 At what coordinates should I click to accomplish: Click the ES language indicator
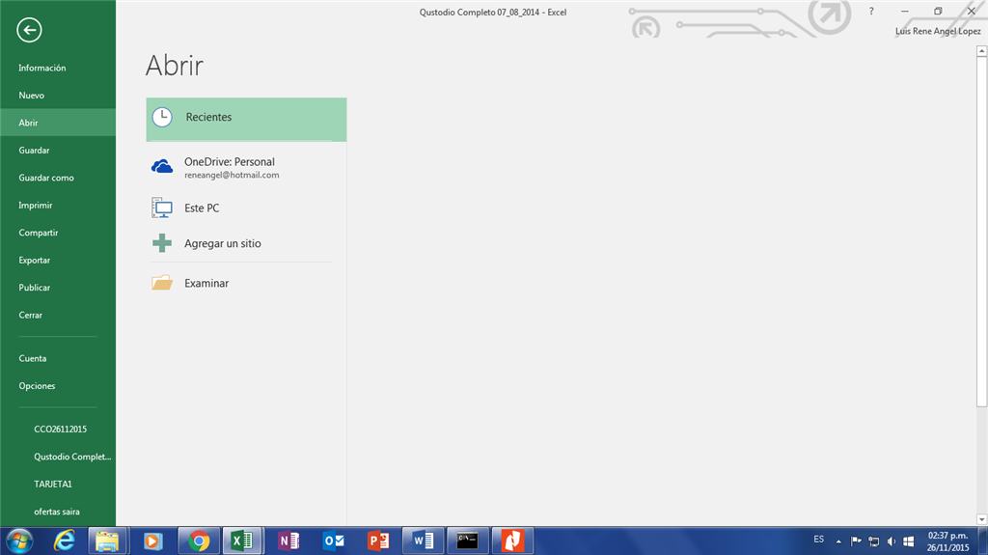818,540
